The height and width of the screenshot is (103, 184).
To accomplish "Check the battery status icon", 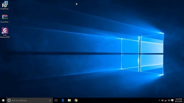I will coord(162,100).
